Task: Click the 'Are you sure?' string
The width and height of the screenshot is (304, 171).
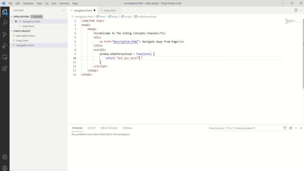Action: tap(128, 58)
